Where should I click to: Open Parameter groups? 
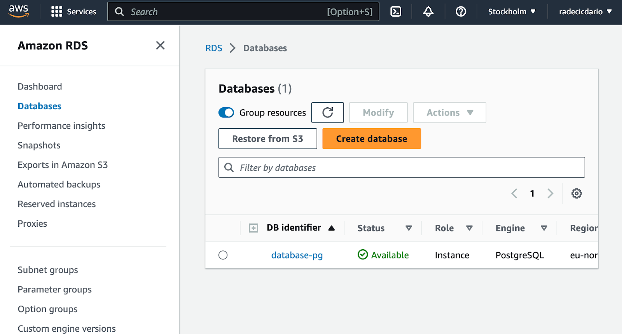click(x=54, y=289)
